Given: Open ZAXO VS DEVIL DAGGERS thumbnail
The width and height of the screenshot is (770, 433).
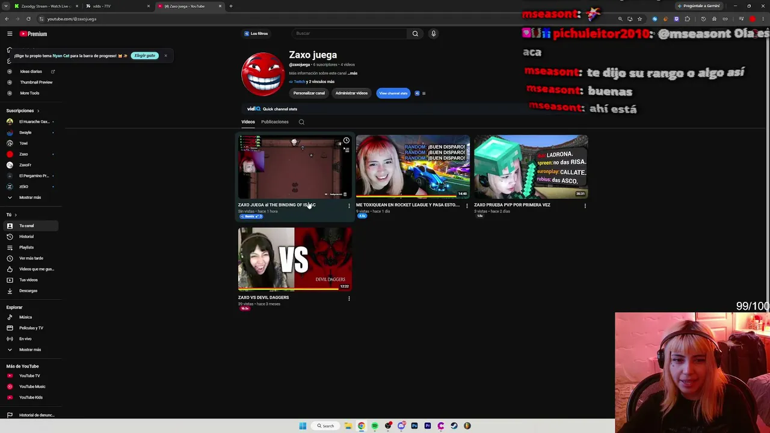Looking at the screenshot, I should click(x=295, y=259).
